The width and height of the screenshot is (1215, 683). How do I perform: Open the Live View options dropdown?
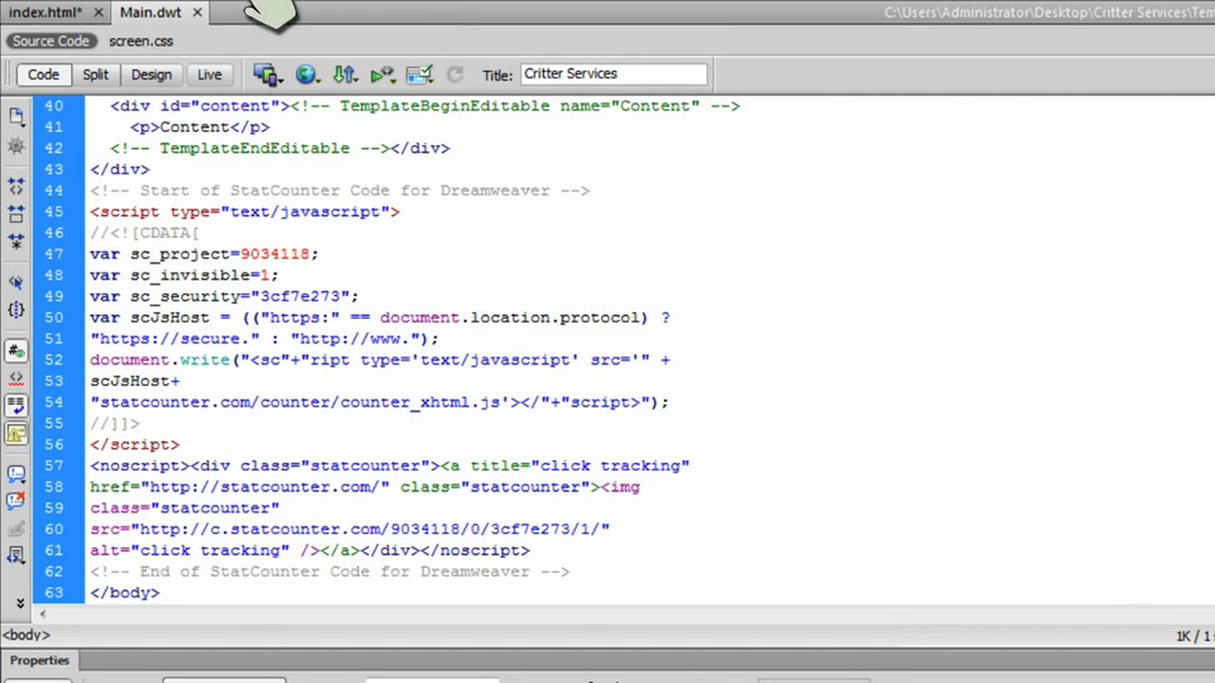pos(393,80)
